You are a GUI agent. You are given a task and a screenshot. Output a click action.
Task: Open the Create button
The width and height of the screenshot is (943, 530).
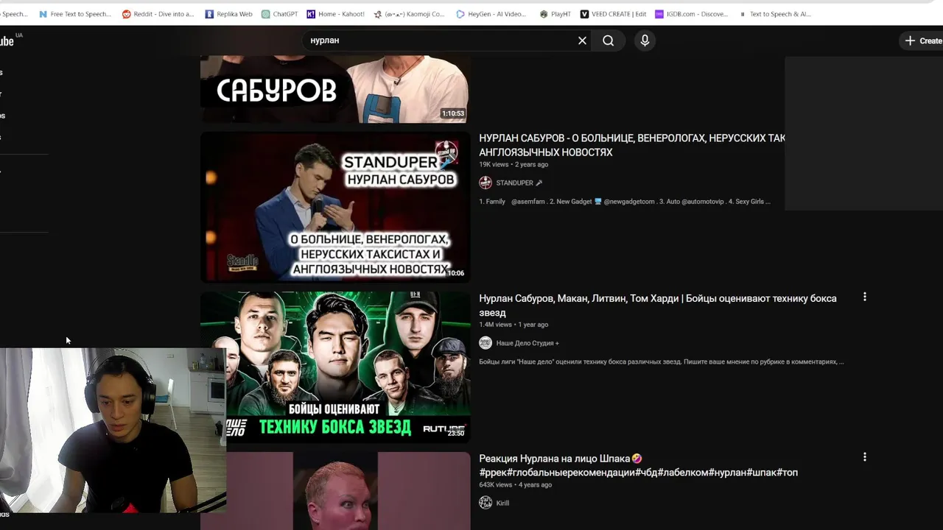922,41
